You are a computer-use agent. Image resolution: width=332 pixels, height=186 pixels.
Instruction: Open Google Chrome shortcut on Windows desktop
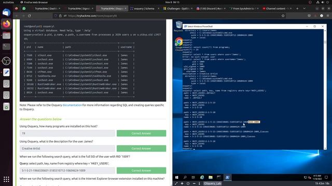pyautogui.click(x=179, y=44)
